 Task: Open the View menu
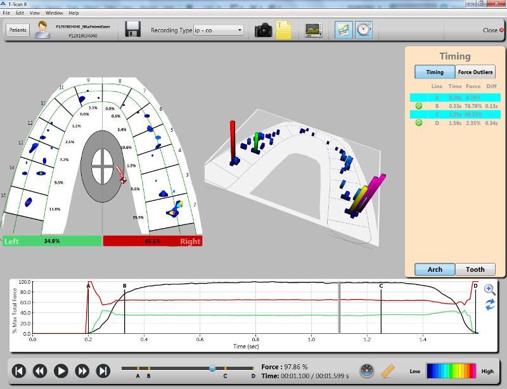34,13
